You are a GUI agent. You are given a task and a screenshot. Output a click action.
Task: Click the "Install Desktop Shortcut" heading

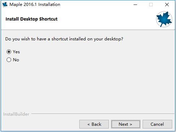click(x=31, y=19)
